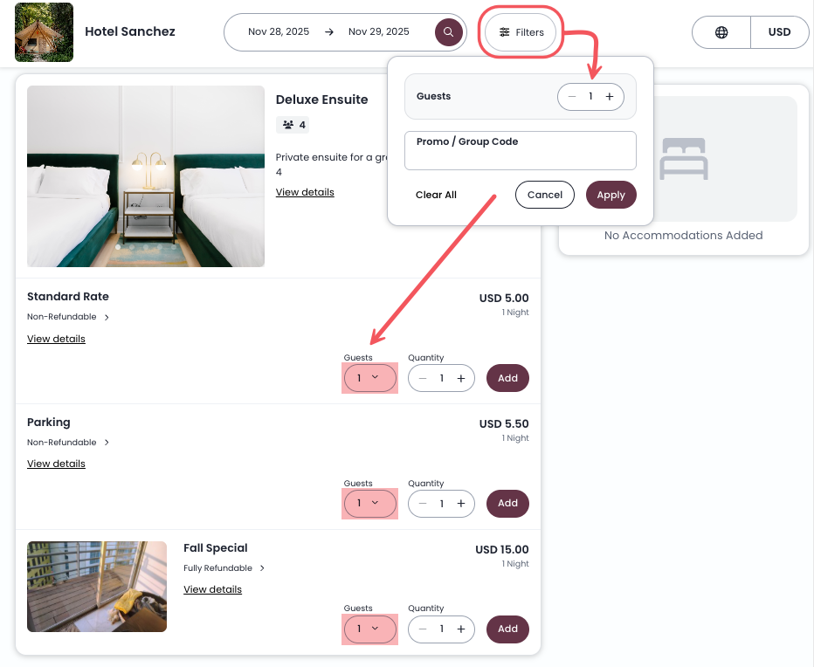Increase Standard Rate quantity with plus

coord(461,378)
